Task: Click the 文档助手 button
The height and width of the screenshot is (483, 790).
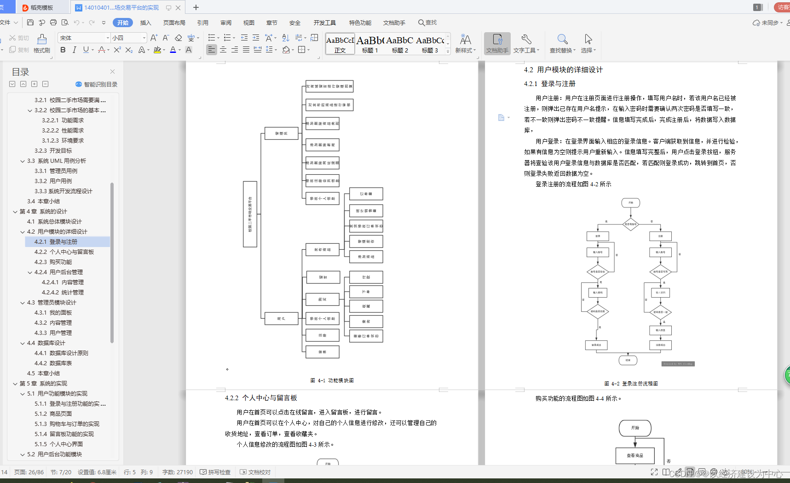Action: point(497,44)
